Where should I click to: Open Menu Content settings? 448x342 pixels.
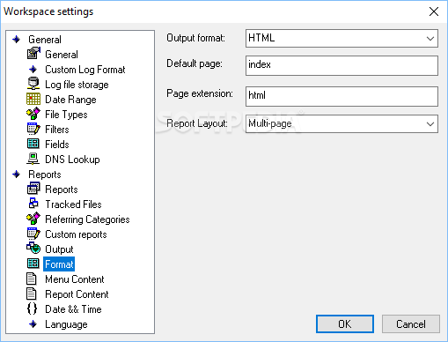pyautogui.click(x=75, y=279)
